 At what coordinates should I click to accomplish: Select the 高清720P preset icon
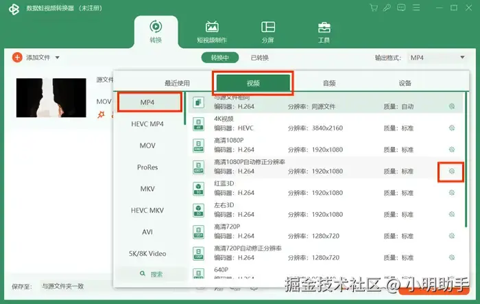pyautogui.click(x=198, y=232)
